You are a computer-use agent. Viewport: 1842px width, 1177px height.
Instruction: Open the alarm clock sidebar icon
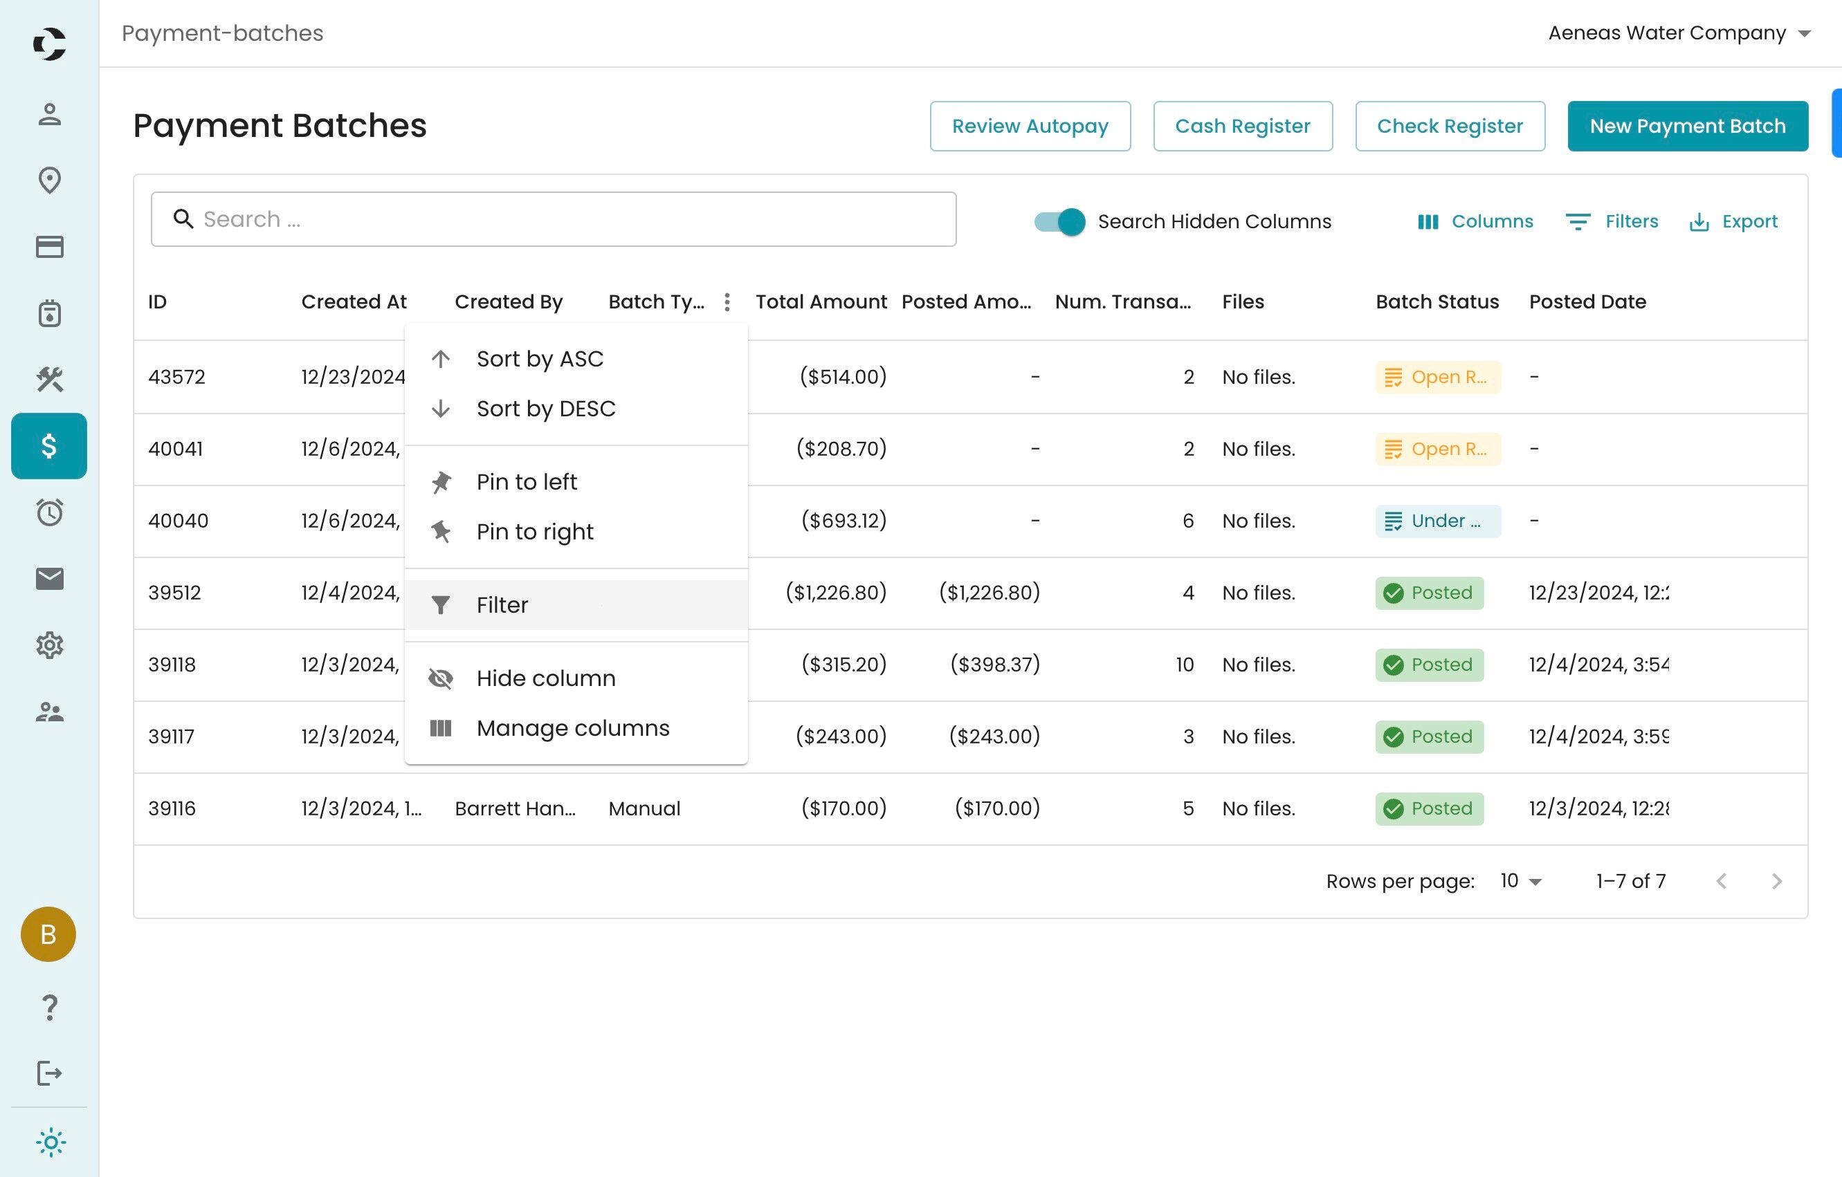click(x=49, y=512)
